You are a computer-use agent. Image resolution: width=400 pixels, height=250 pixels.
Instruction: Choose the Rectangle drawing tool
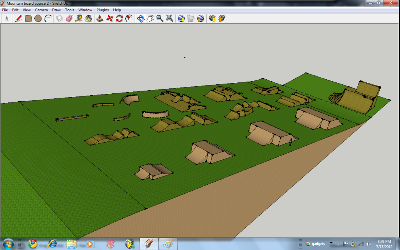[x=28, y=18]
